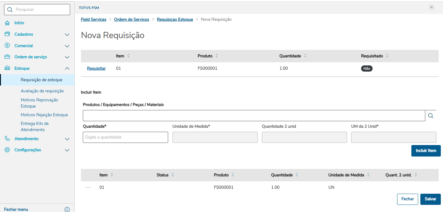Click the Salvar button
443x212 pixels.
430,199
